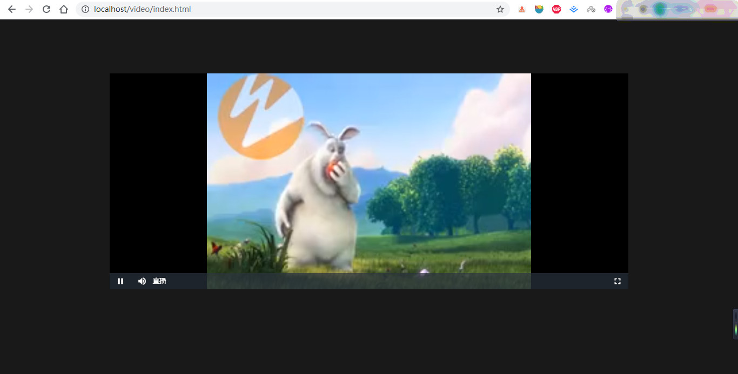738x374 pixels.
Task: Open the AdBlock Plus extension
Action: [x=556, y=9]
